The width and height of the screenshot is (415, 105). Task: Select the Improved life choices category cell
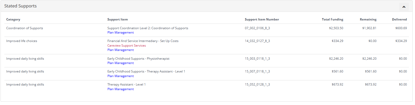(x=22, y=41)
